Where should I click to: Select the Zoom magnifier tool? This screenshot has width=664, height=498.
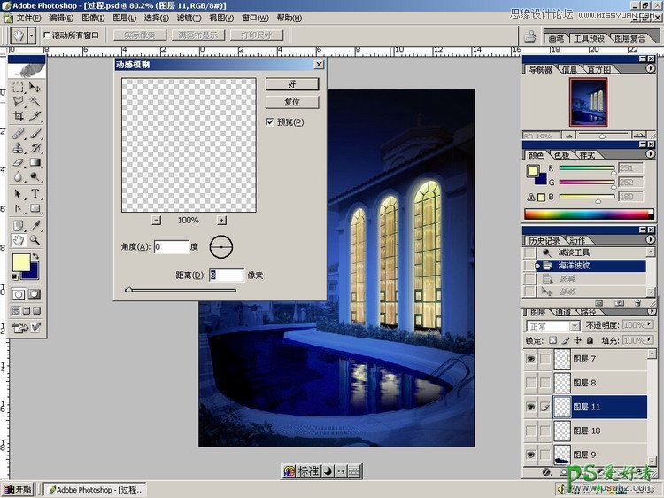35,239
